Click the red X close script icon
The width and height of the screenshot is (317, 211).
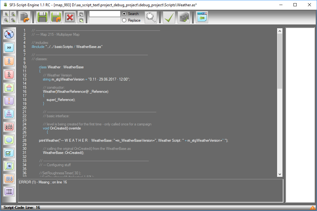(x=70, y=17)
